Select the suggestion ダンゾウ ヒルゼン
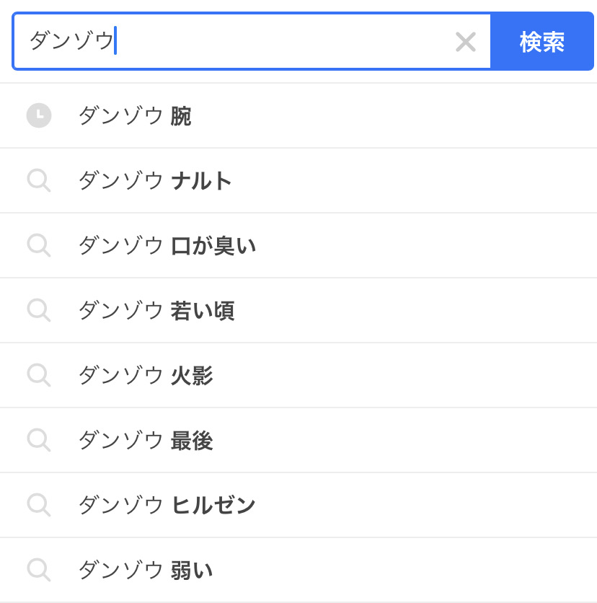This screenshot has height=603, width=597. coord(167,506)
